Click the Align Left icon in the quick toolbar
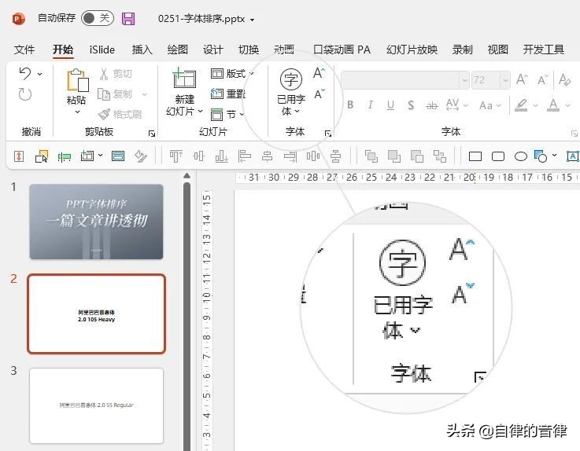This screenshot has width=580, height=451. (x=244, y=156)
